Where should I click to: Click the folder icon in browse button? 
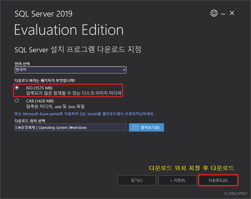tap(135, 127)
